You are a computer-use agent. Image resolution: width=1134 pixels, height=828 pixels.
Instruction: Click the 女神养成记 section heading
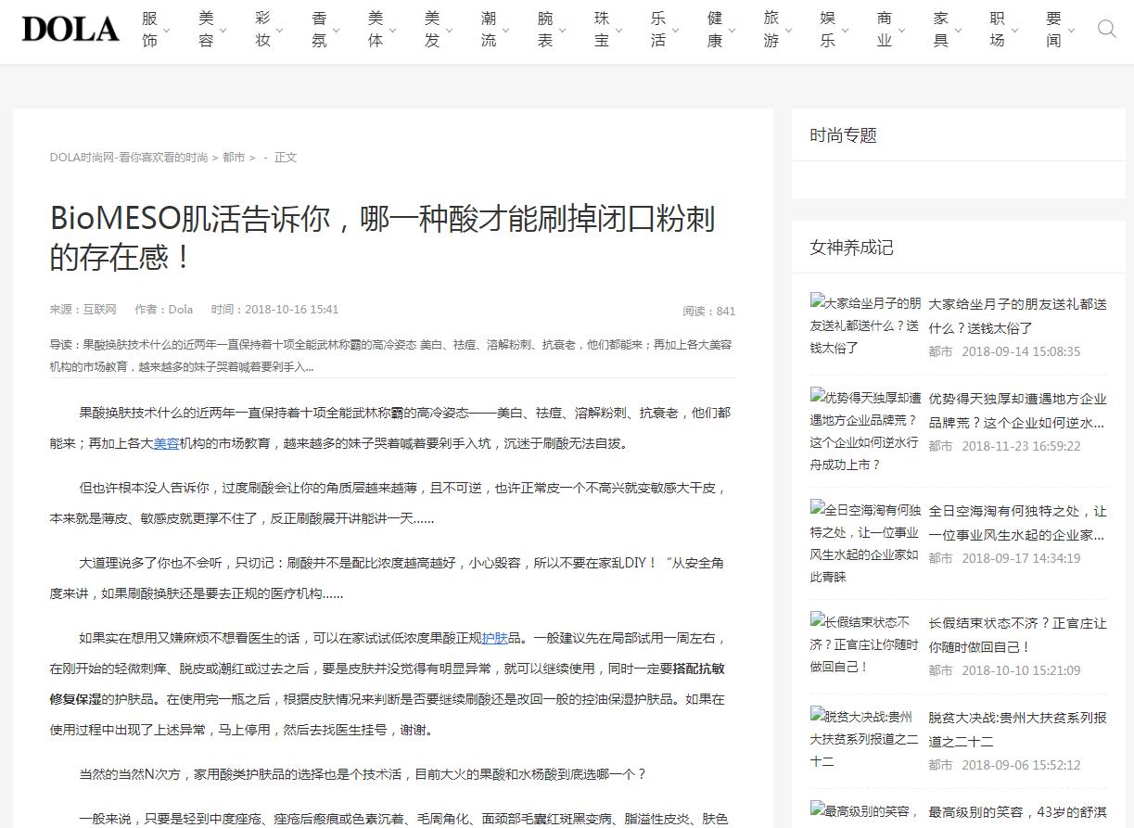pos(852,248)
